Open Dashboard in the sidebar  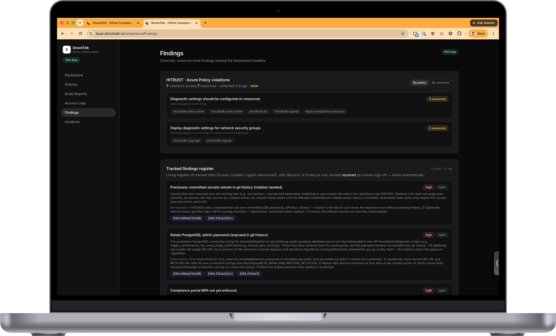[74, 75]
